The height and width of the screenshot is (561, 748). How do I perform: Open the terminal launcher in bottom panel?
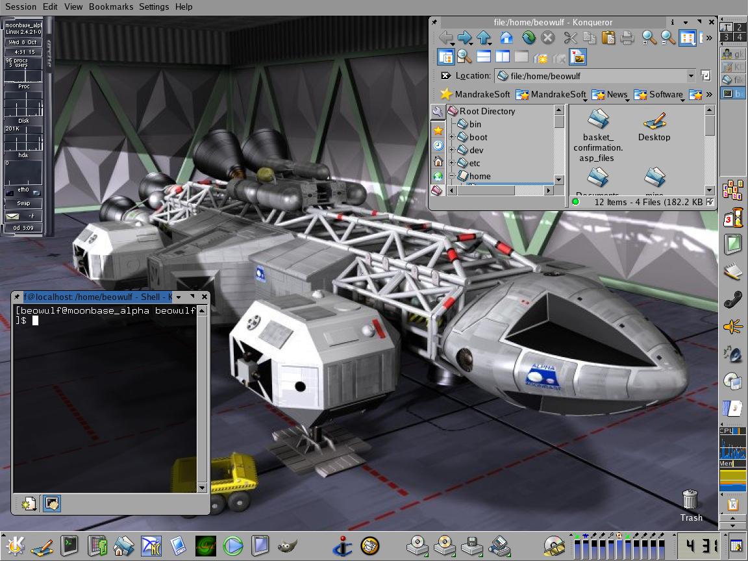tap(69, 545)
